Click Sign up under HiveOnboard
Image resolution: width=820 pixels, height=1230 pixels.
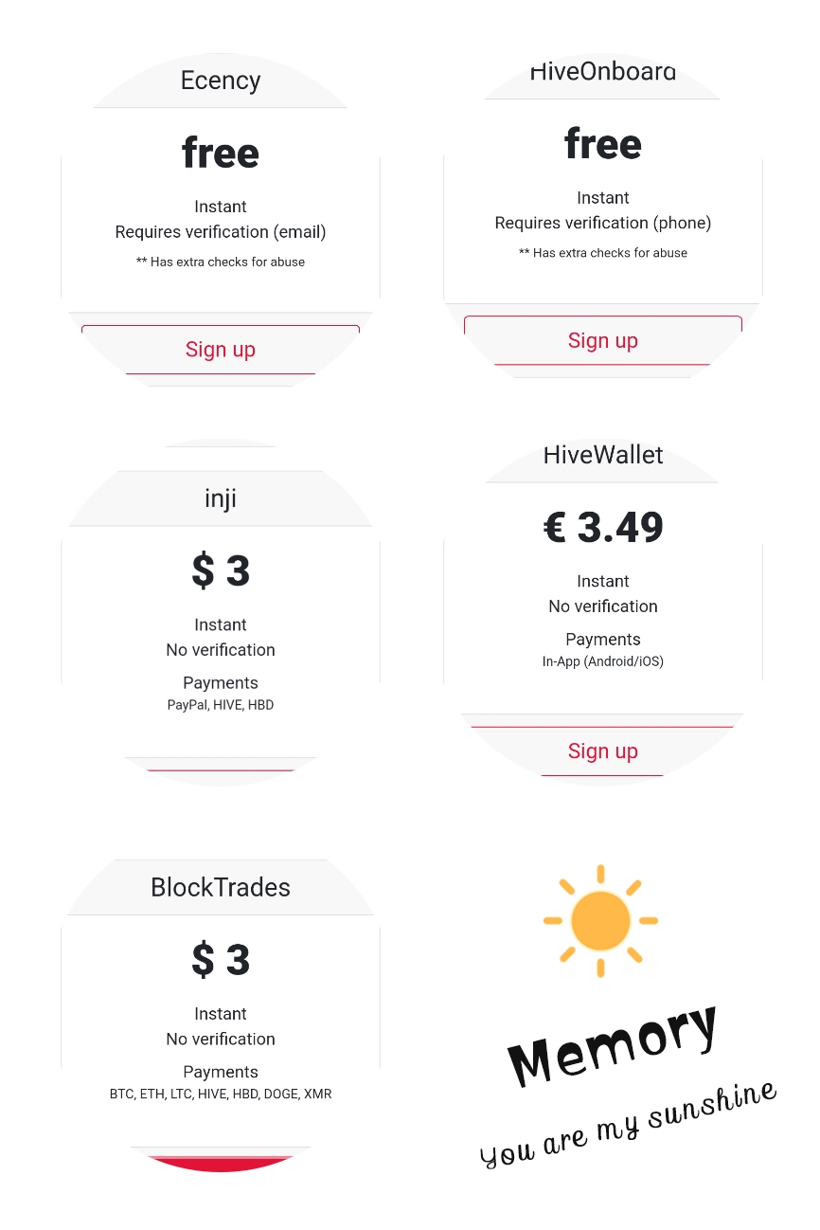(603, 340)
